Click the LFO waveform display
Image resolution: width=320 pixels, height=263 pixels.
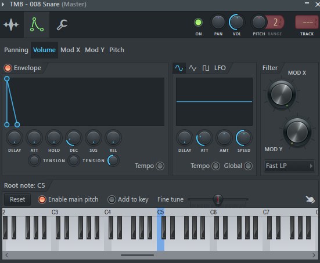[214, 101]
